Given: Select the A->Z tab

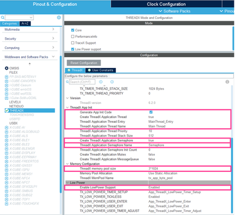Looking at the screenshot, I should click(x=25, y=24).
